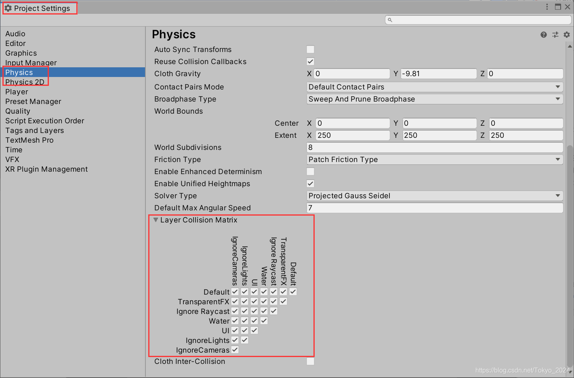The image size is (574, 378).
Task: Select Preset Manager category
Action: pyautogui.click(x=33, y=102)
